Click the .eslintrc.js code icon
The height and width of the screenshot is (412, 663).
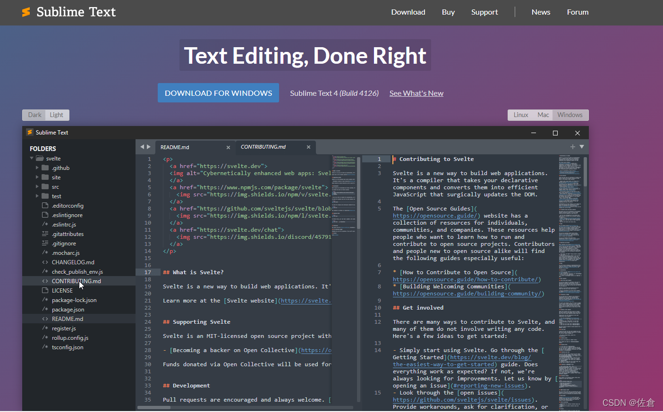45,224
